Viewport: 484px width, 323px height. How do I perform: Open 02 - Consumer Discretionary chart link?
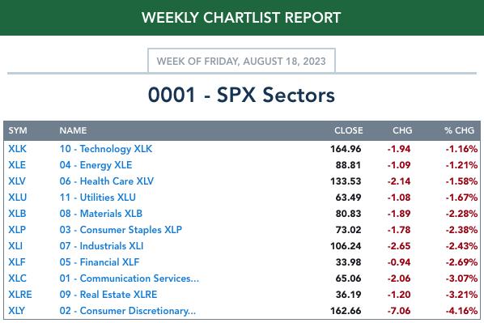coord(128,311)
